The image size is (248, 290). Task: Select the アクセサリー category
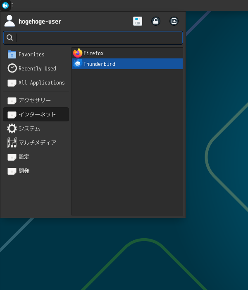pos(36,100)
